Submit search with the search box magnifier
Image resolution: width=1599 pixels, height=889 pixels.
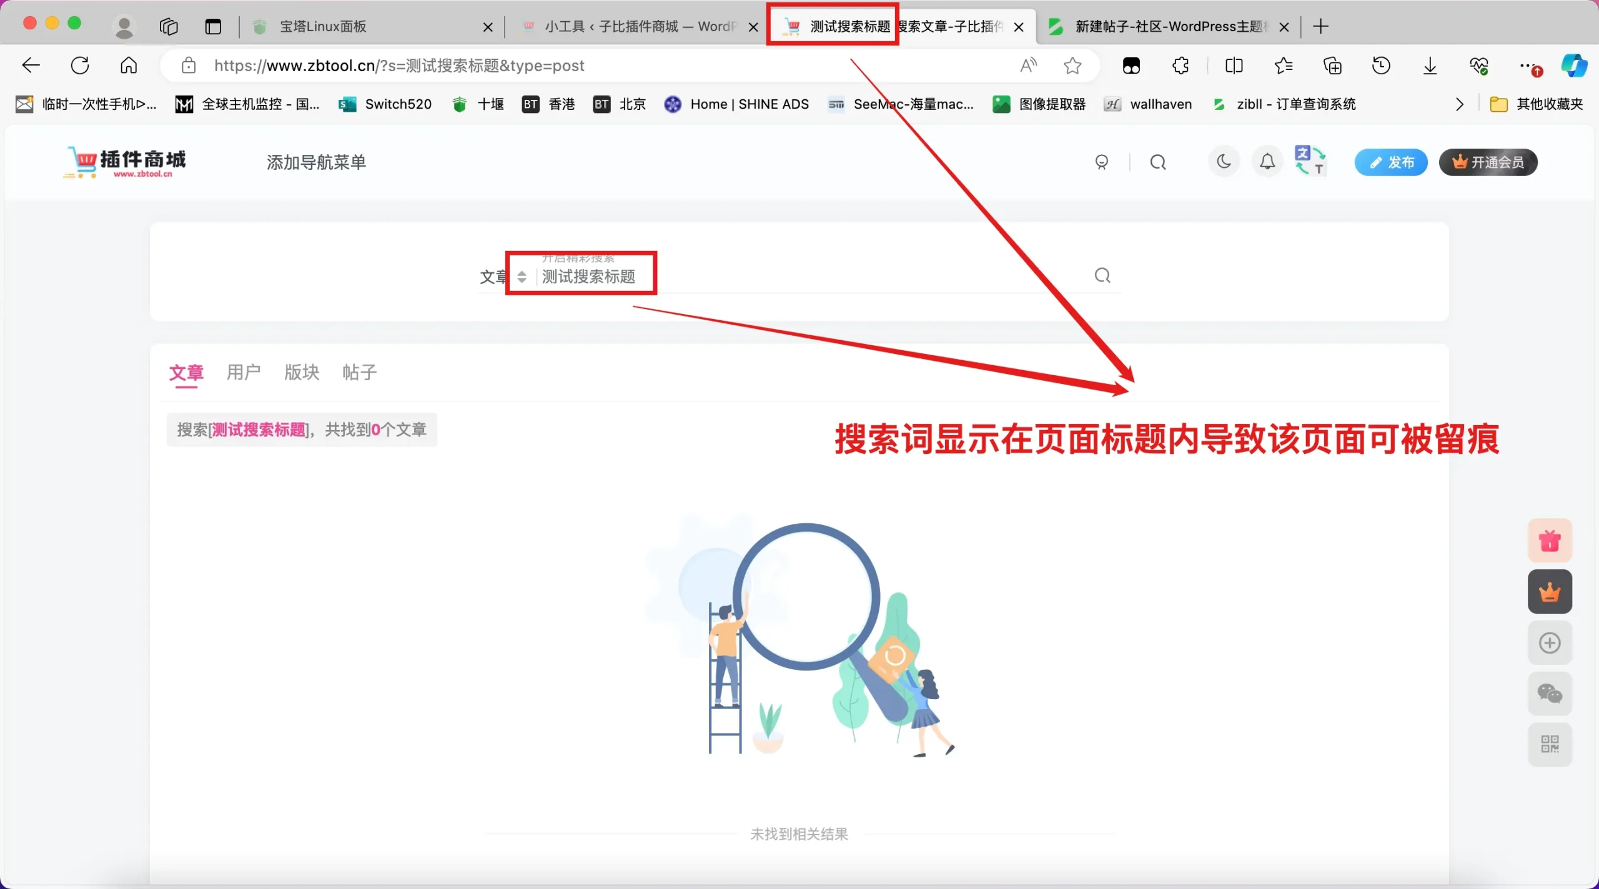point(1102,275)
